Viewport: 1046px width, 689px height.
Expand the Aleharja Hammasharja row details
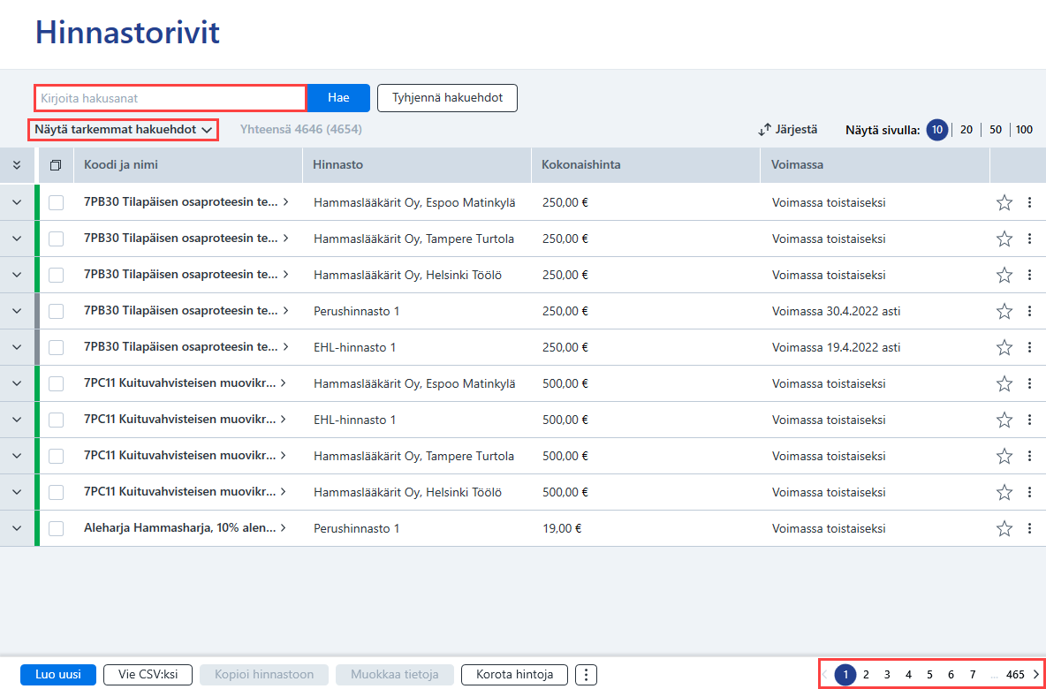[x=17, y=529]
